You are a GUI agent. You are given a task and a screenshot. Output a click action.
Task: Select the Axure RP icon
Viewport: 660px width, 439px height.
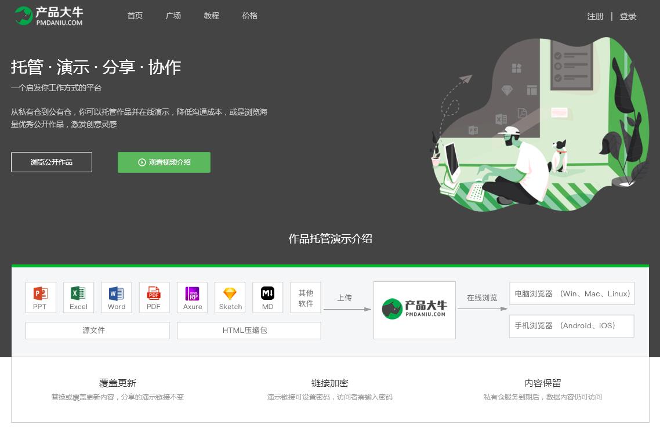click(192, 297)
